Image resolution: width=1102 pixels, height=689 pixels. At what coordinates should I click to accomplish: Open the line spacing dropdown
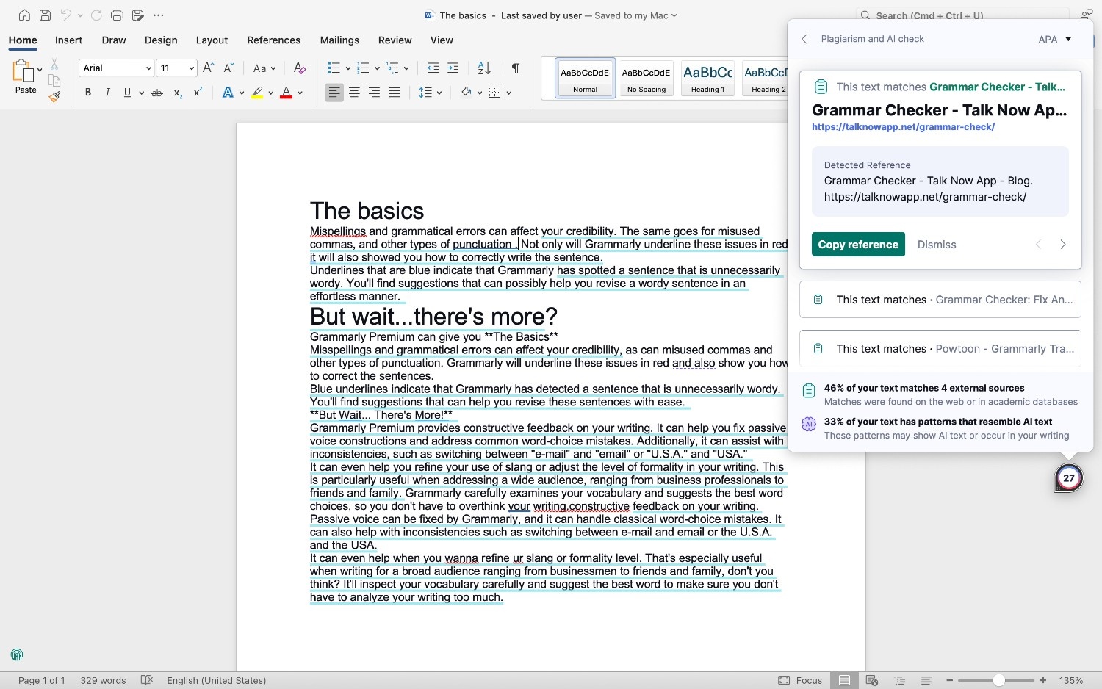(431, 93)
